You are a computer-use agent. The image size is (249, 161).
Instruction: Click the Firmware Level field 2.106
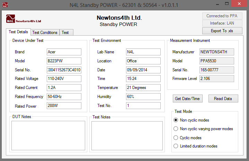(217, 79)
